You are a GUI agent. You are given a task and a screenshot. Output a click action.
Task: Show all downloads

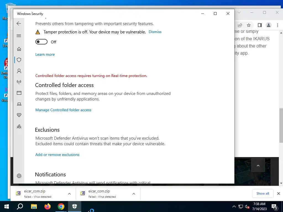click(x=263, y=194)
